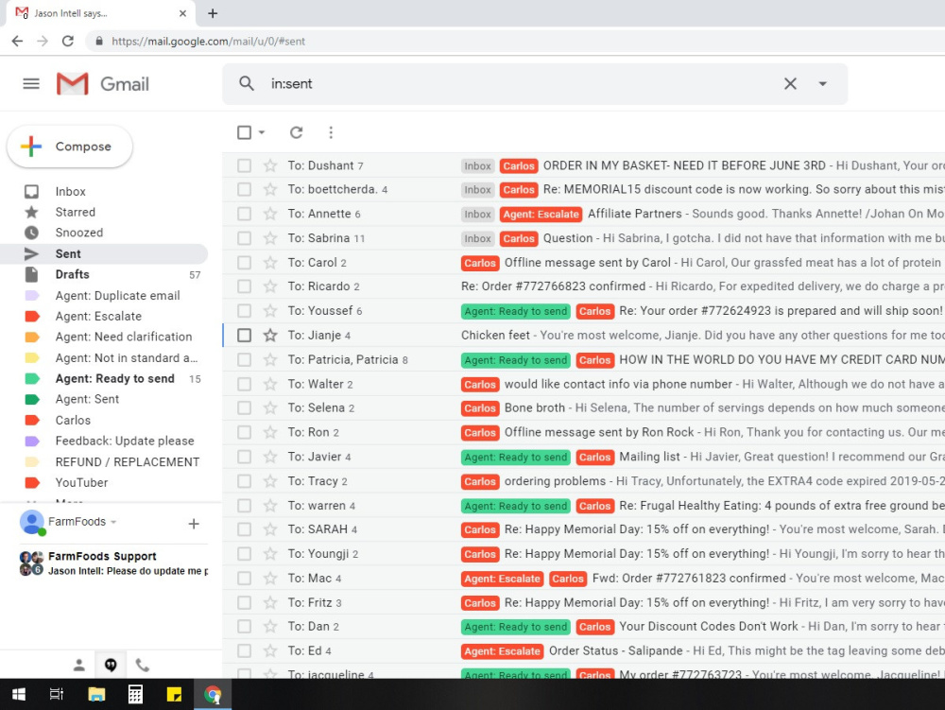
Task: Select checkbox for email to Annette
Action: (244, 214)
